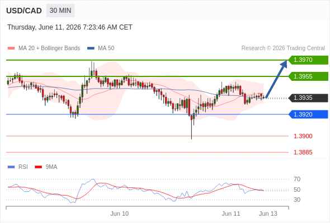Click the pink MA 20 legend swatch
The height and width of the screenshot is (223, 330).
[11, 49]
